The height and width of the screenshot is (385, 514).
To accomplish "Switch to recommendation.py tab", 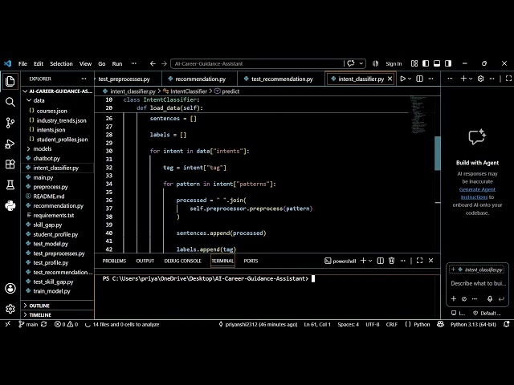I will (200, 79).
